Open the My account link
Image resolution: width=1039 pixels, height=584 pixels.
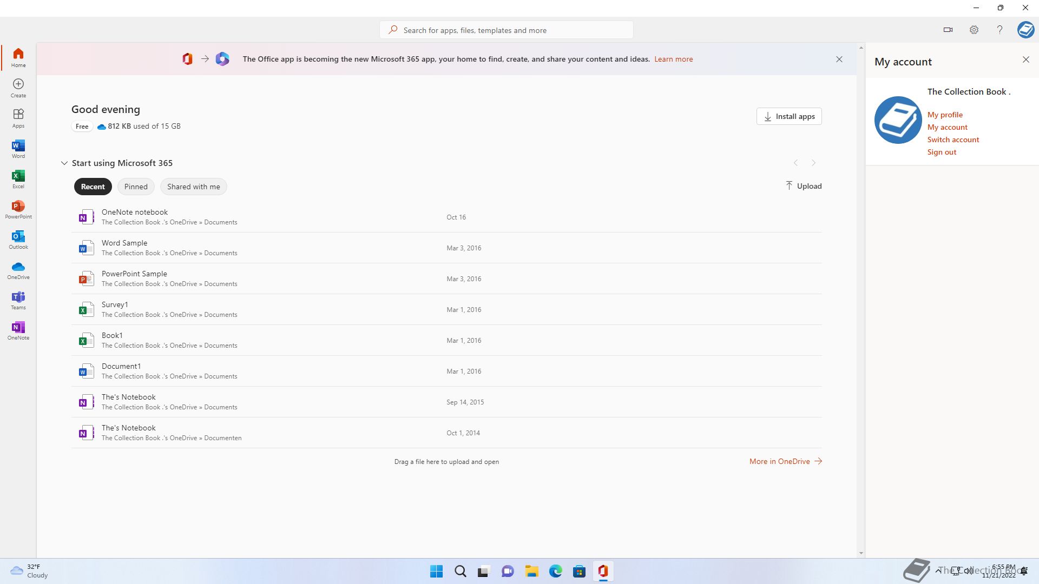(947, 127)
